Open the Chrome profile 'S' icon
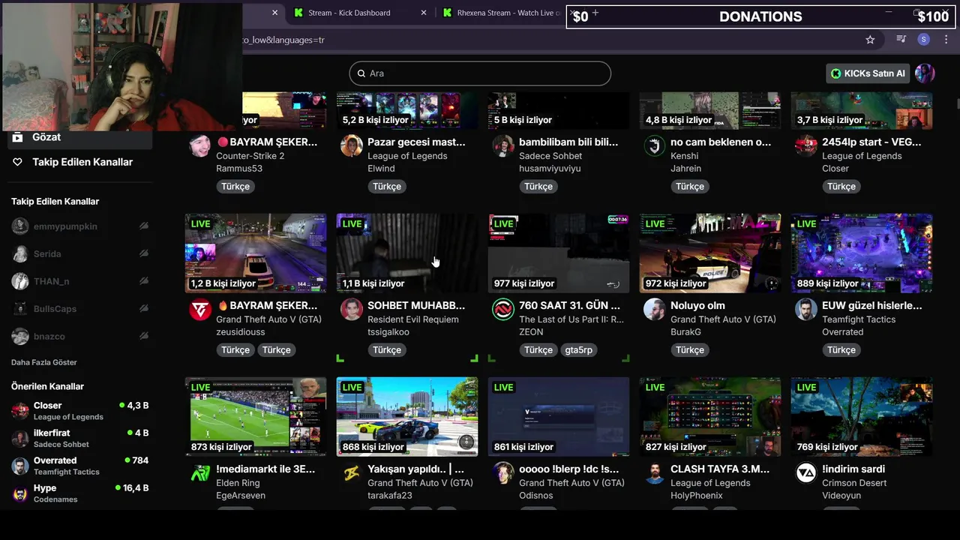960x540 pixels. click(923, 40)
